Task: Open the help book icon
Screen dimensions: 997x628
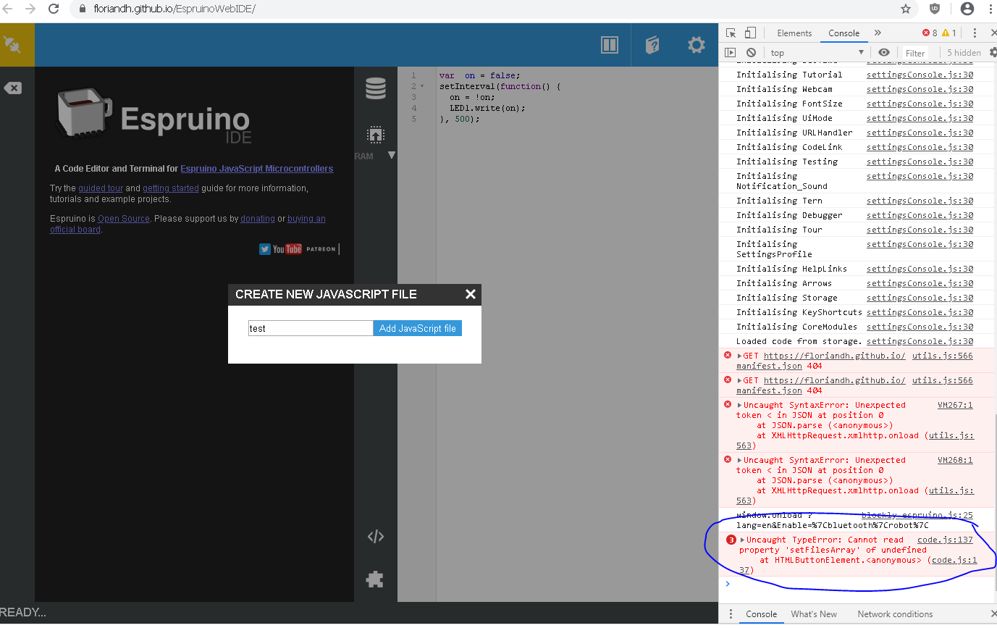Action: 652,45
